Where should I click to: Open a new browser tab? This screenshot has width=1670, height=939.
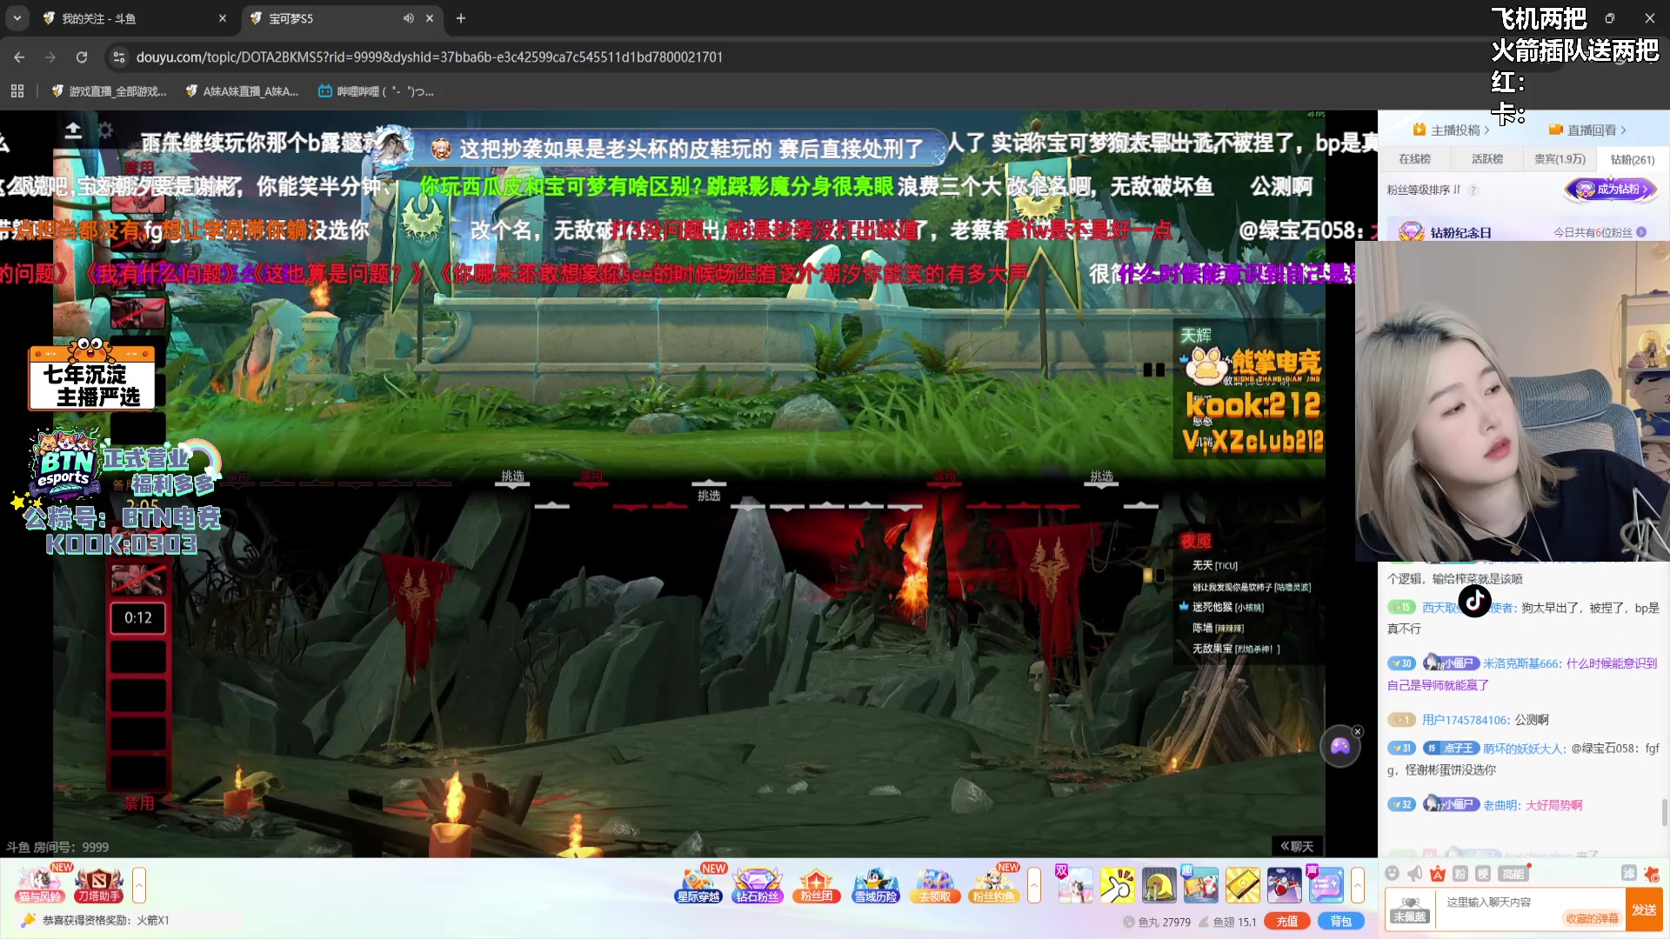point(461,18)
